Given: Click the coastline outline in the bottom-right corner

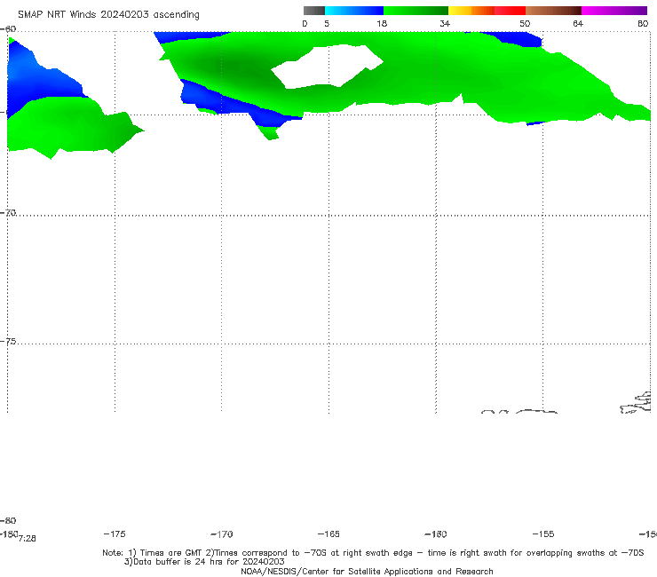Looking at the screenshot, I should [x=636, y=403].
